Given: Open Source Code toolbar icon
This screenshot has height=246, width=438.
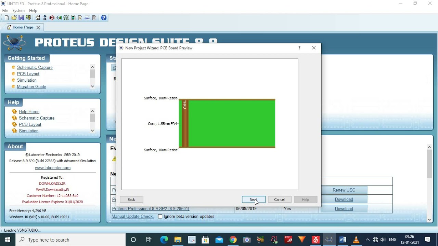Looking at the screenshot, I should click(87, 18).
